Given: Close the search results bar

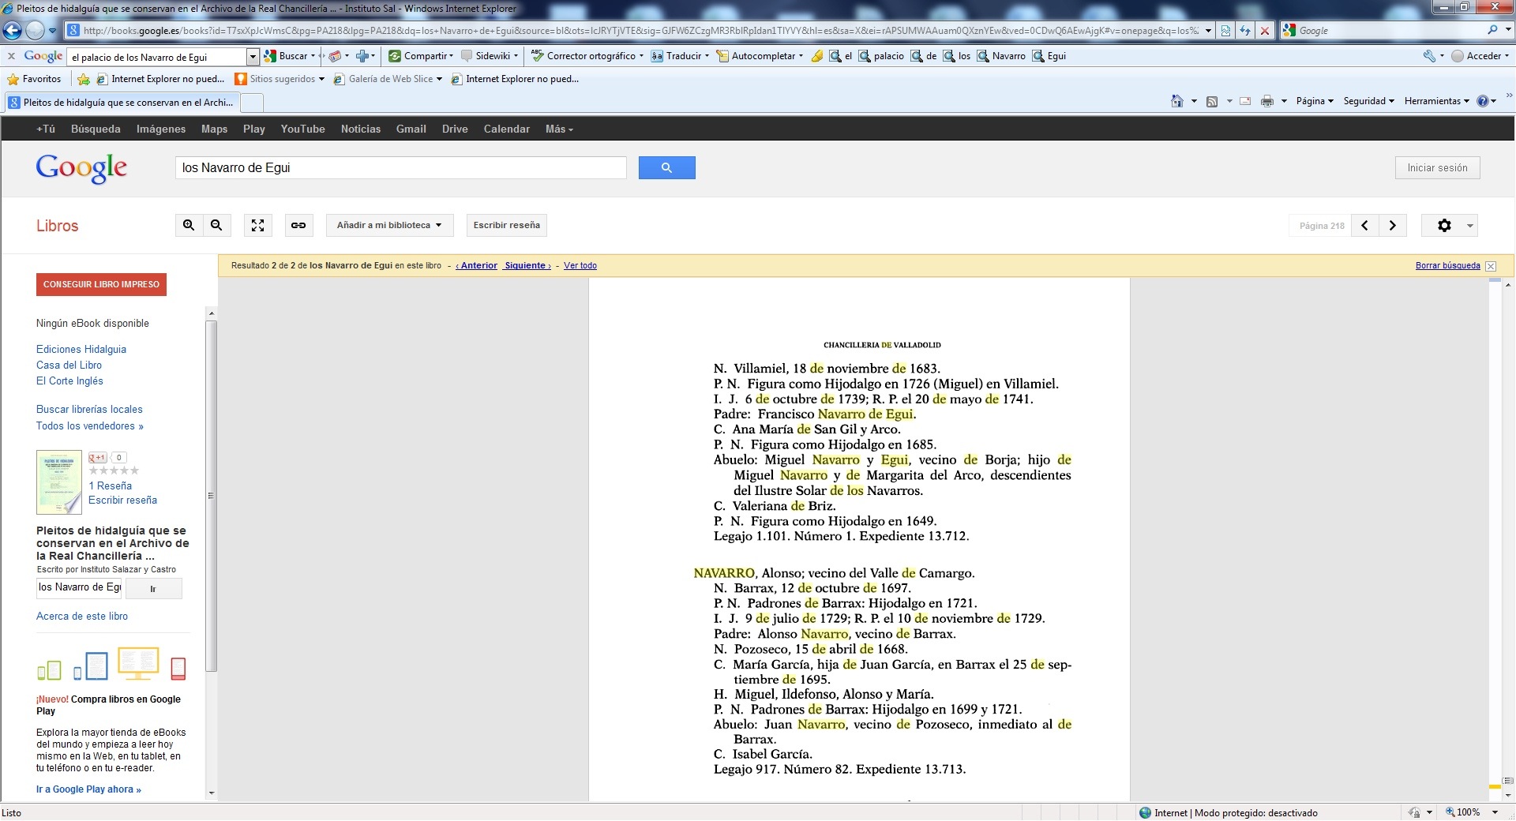Looking at the screenshot, I should tap(1491, 266).
